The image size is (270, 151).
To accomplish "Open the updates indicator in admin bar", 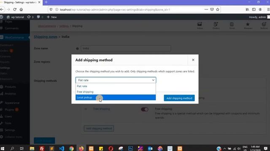I will (x=30, y=17).
